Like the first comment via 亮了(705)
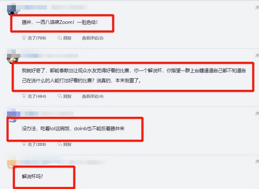259x189 pixels. (x=37, y=38)
